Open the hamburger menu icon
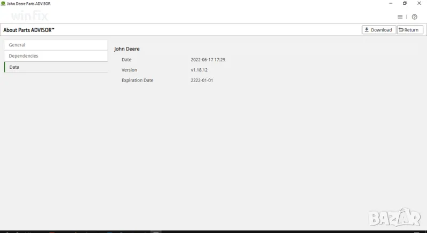This screenshot has width=427, height=233. click(400, 17)
